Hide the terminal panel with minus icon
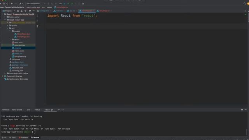This screenshot has height=140, width=249. (x=245, y=110)
